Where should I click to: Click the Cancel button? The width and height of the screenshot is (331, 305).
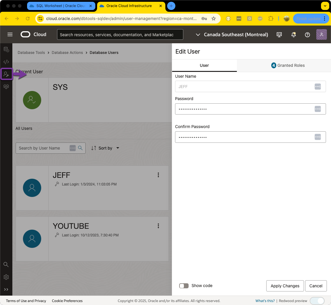coord(316,286)
